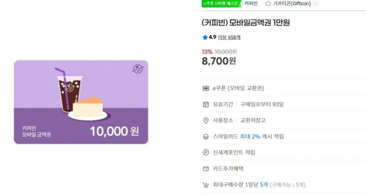Screen dimensions: 366x196
Task: Click the card benefits icon
Action: [x=206, y=168]
